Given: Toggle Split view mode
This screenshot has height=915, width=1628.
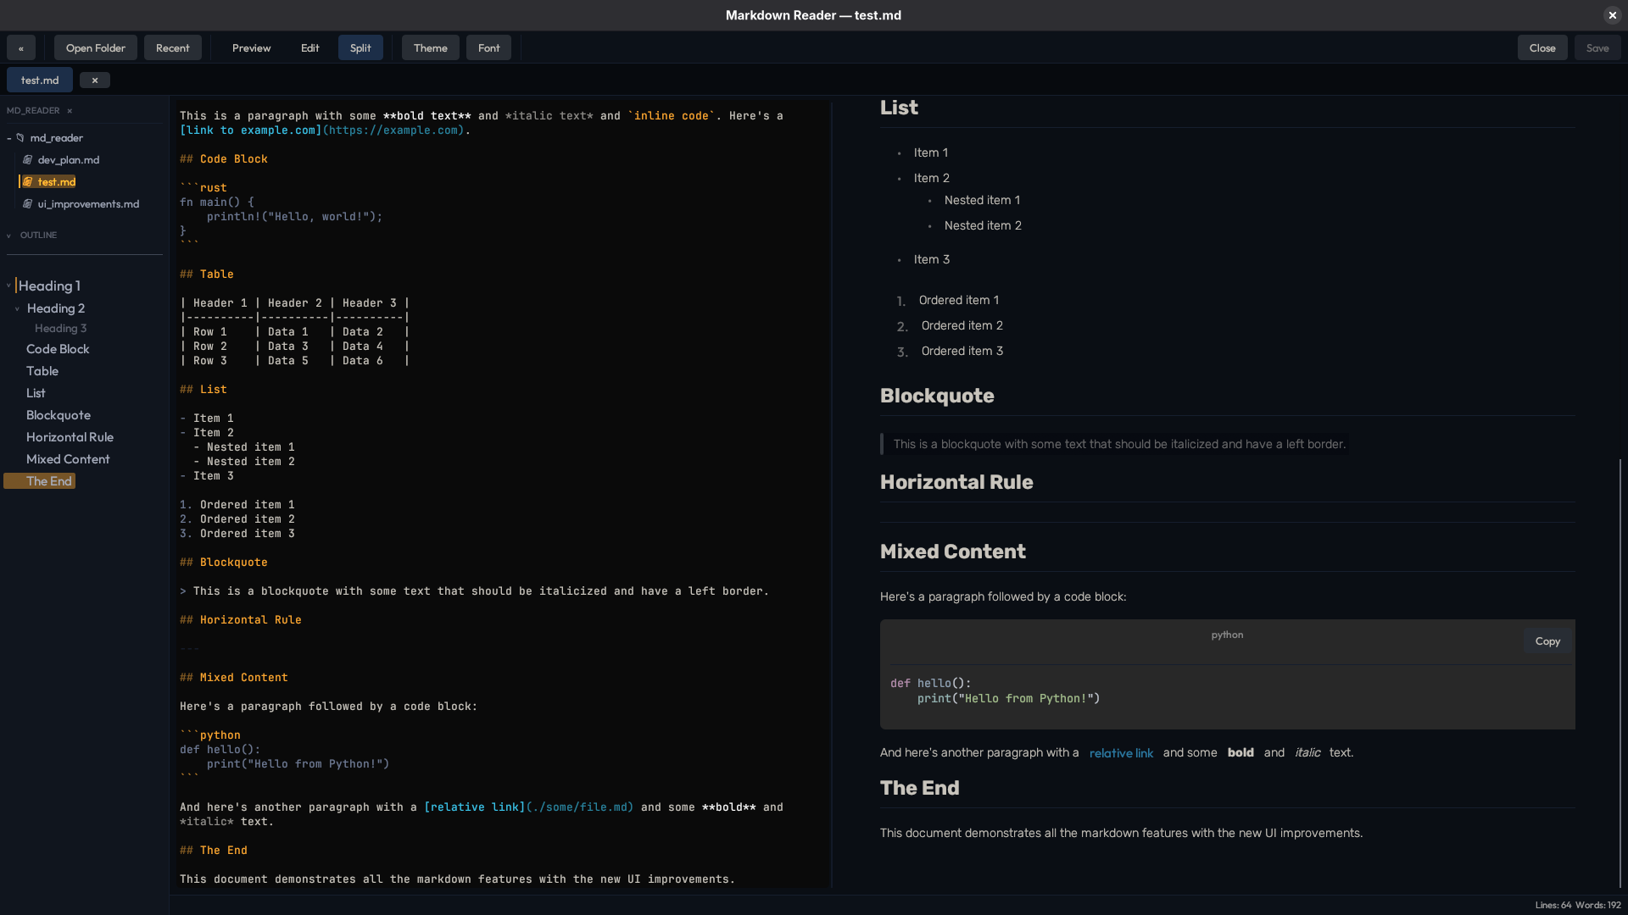Looking at the screenshot, I should (x=360, y=47).
